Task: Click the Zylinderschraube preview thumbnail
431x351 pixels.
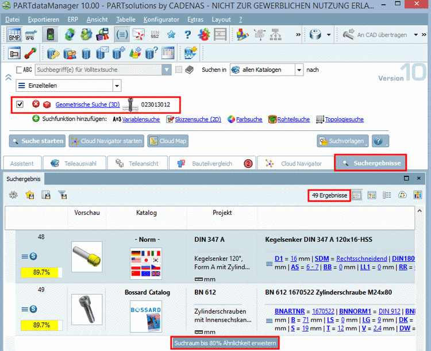Action: 87,310
